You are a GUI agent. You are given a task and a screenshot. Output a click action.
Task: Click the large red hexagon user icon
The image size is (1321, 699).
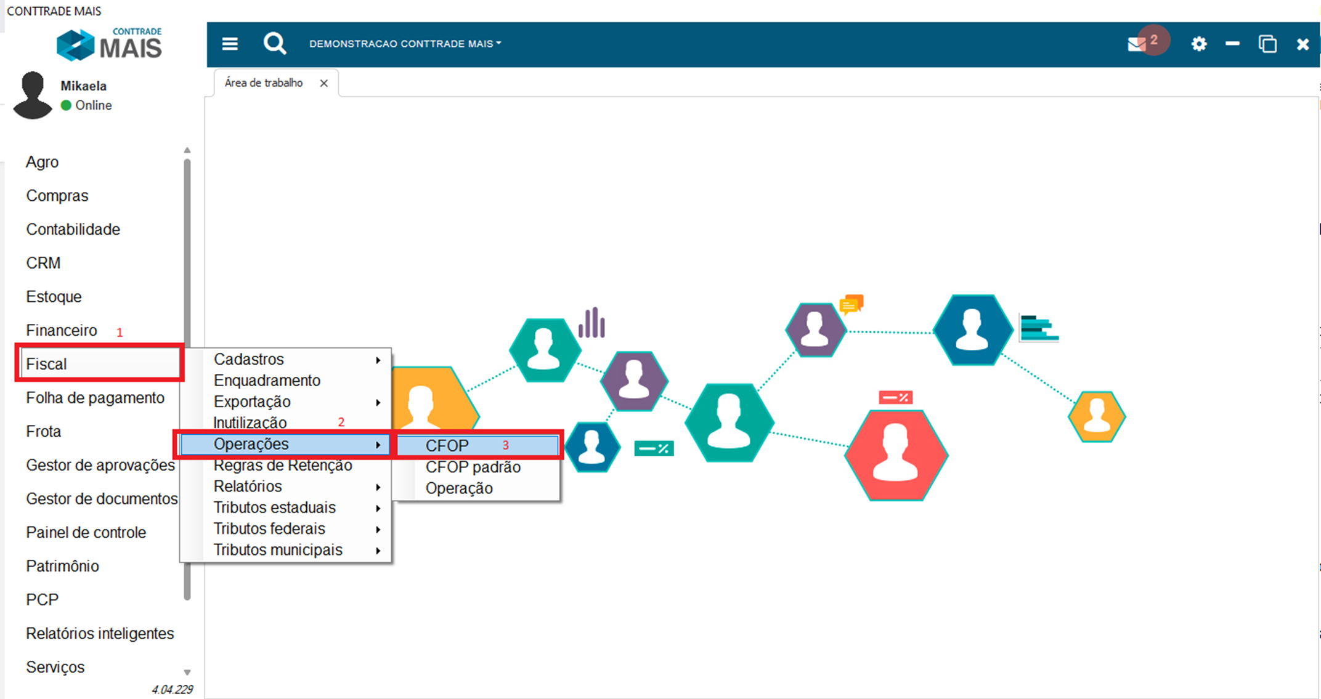pyautogui.click(x=896, y=455)
